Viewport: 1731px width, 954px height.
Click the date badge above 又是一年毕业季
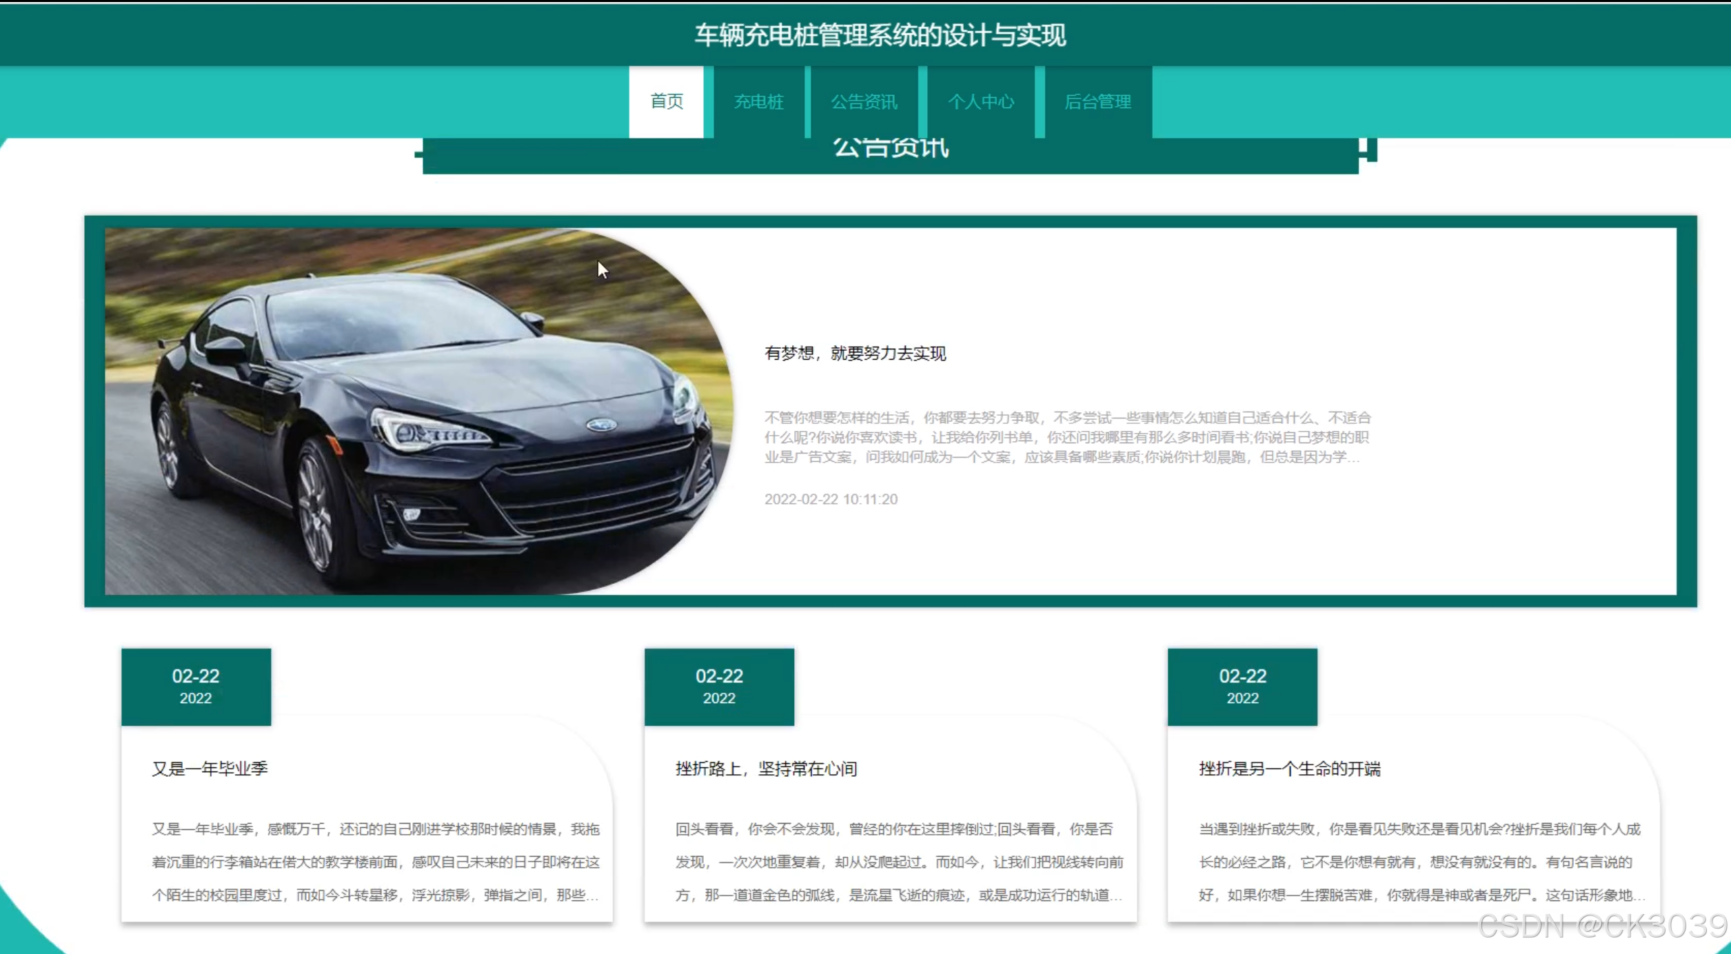[x=196, y=686]
